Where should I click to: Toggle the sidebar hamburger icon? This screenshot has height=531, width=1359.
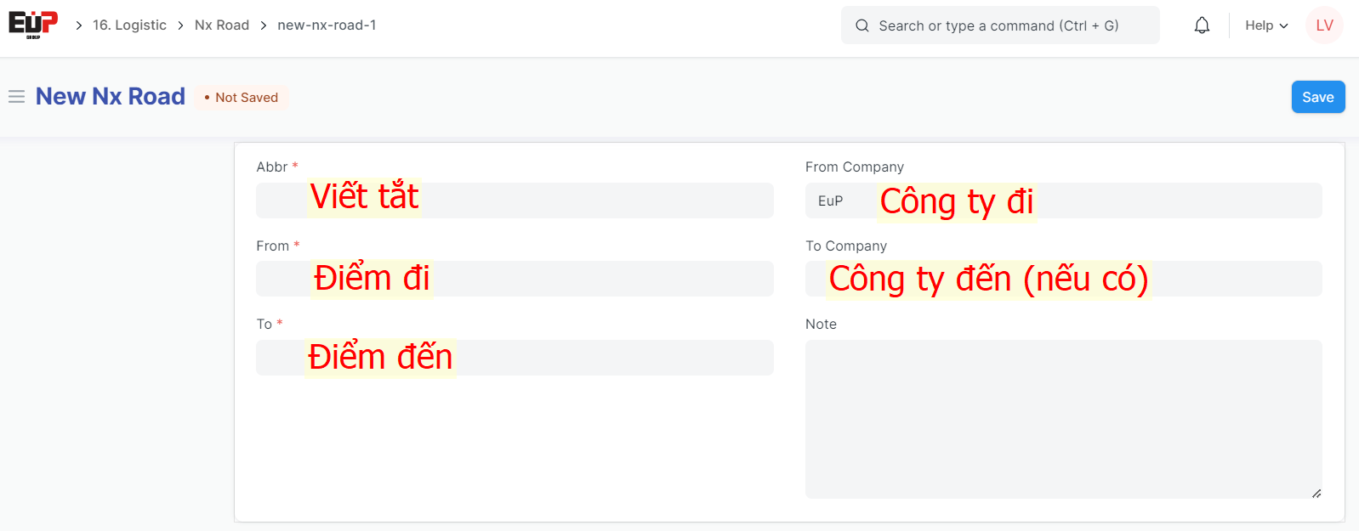(16, 97)
